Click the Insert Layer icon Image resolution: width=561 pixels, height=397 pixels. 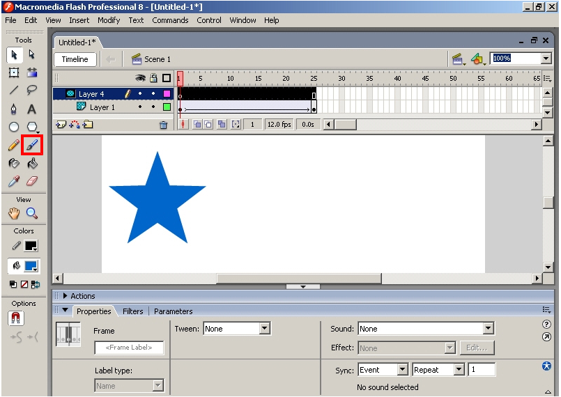click(x=61, y=125)
